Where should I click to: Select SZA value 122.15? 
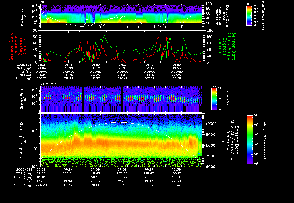(x=150, y=68)
